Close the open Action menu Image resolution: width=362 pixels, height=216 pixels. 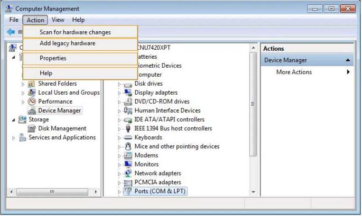click(x=35, y=20)
